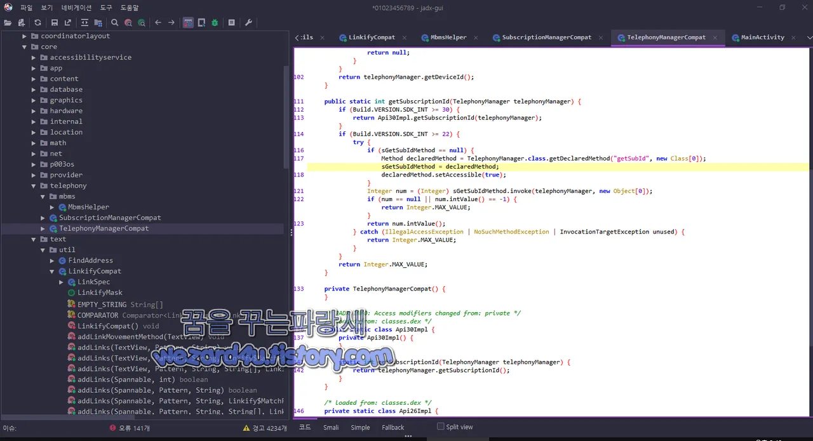Open text search with magnifier icon

(115, 22)
